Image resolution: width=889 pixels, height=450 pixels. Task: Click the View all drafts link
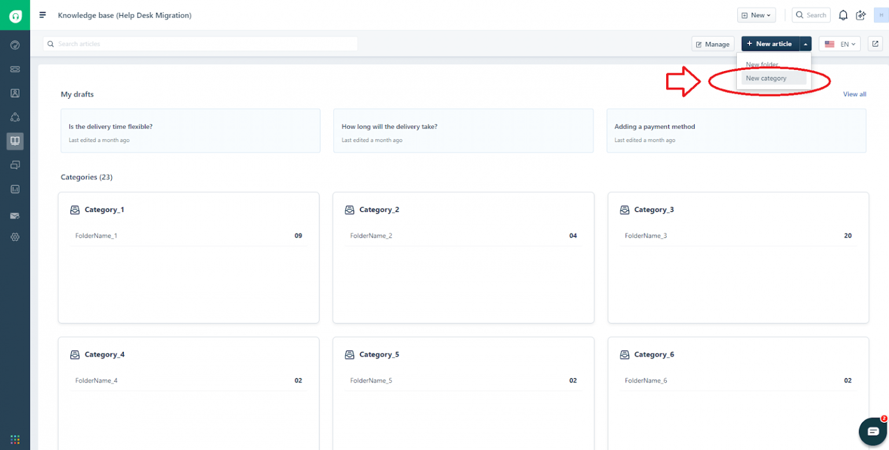coord(855,94)
